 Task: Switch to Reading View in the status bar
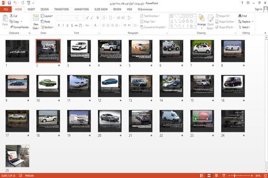(216, 176)
